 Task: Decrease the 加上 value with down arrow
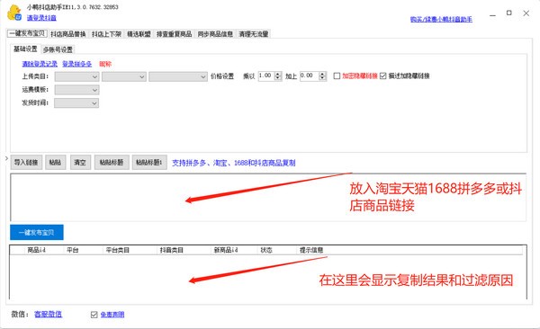(322, 78)
